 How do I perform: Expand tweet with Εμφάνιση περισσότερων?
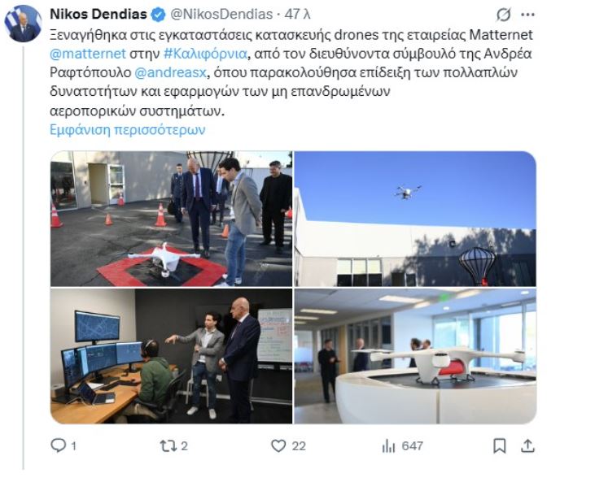[128, 129]
